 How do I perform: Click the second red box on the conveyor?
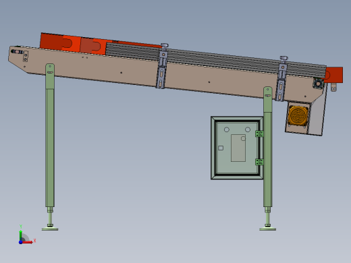click(x=93, y=47)
